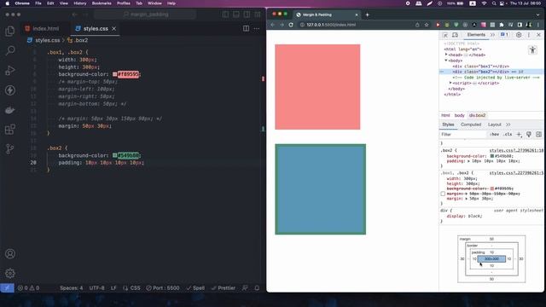Switch to the Layout tab
546x307 pixels.
(x=495, y=125)
